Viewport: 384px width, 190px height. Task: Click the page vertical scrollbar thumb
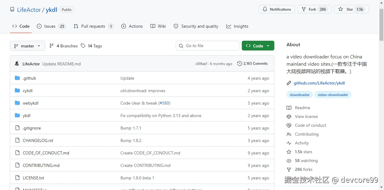tap(381, 25)
